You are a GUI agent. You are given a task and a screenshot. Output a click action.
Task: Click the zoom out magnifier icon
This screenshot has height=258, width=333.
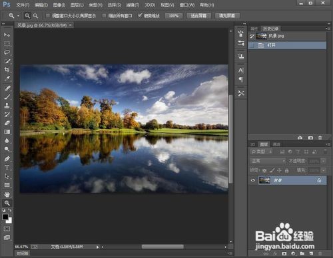35,16
